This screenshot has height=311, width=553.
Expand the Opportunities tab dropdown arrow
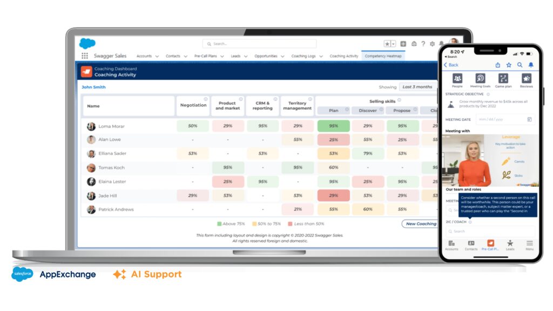[282, 56]
